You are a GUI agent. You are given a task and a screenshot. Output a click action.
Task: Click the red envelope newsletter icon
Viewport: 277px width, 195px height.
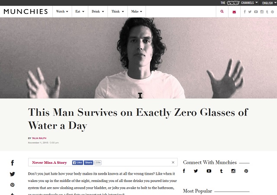coord(234,12)
